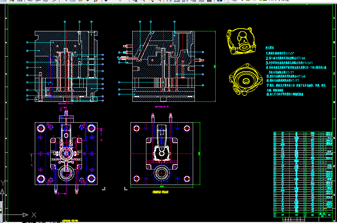The height and width of the screenshot is (223, 337).
Task: Select technical note 5 ending H7/p6
Action: pos(286,76)
